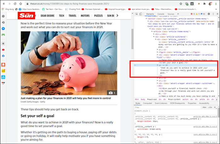Viewport: 220px width, 144px height.
Task: Open the browser extensions puzzle icon
Action: pyautogui.click(x=204, y=4)
